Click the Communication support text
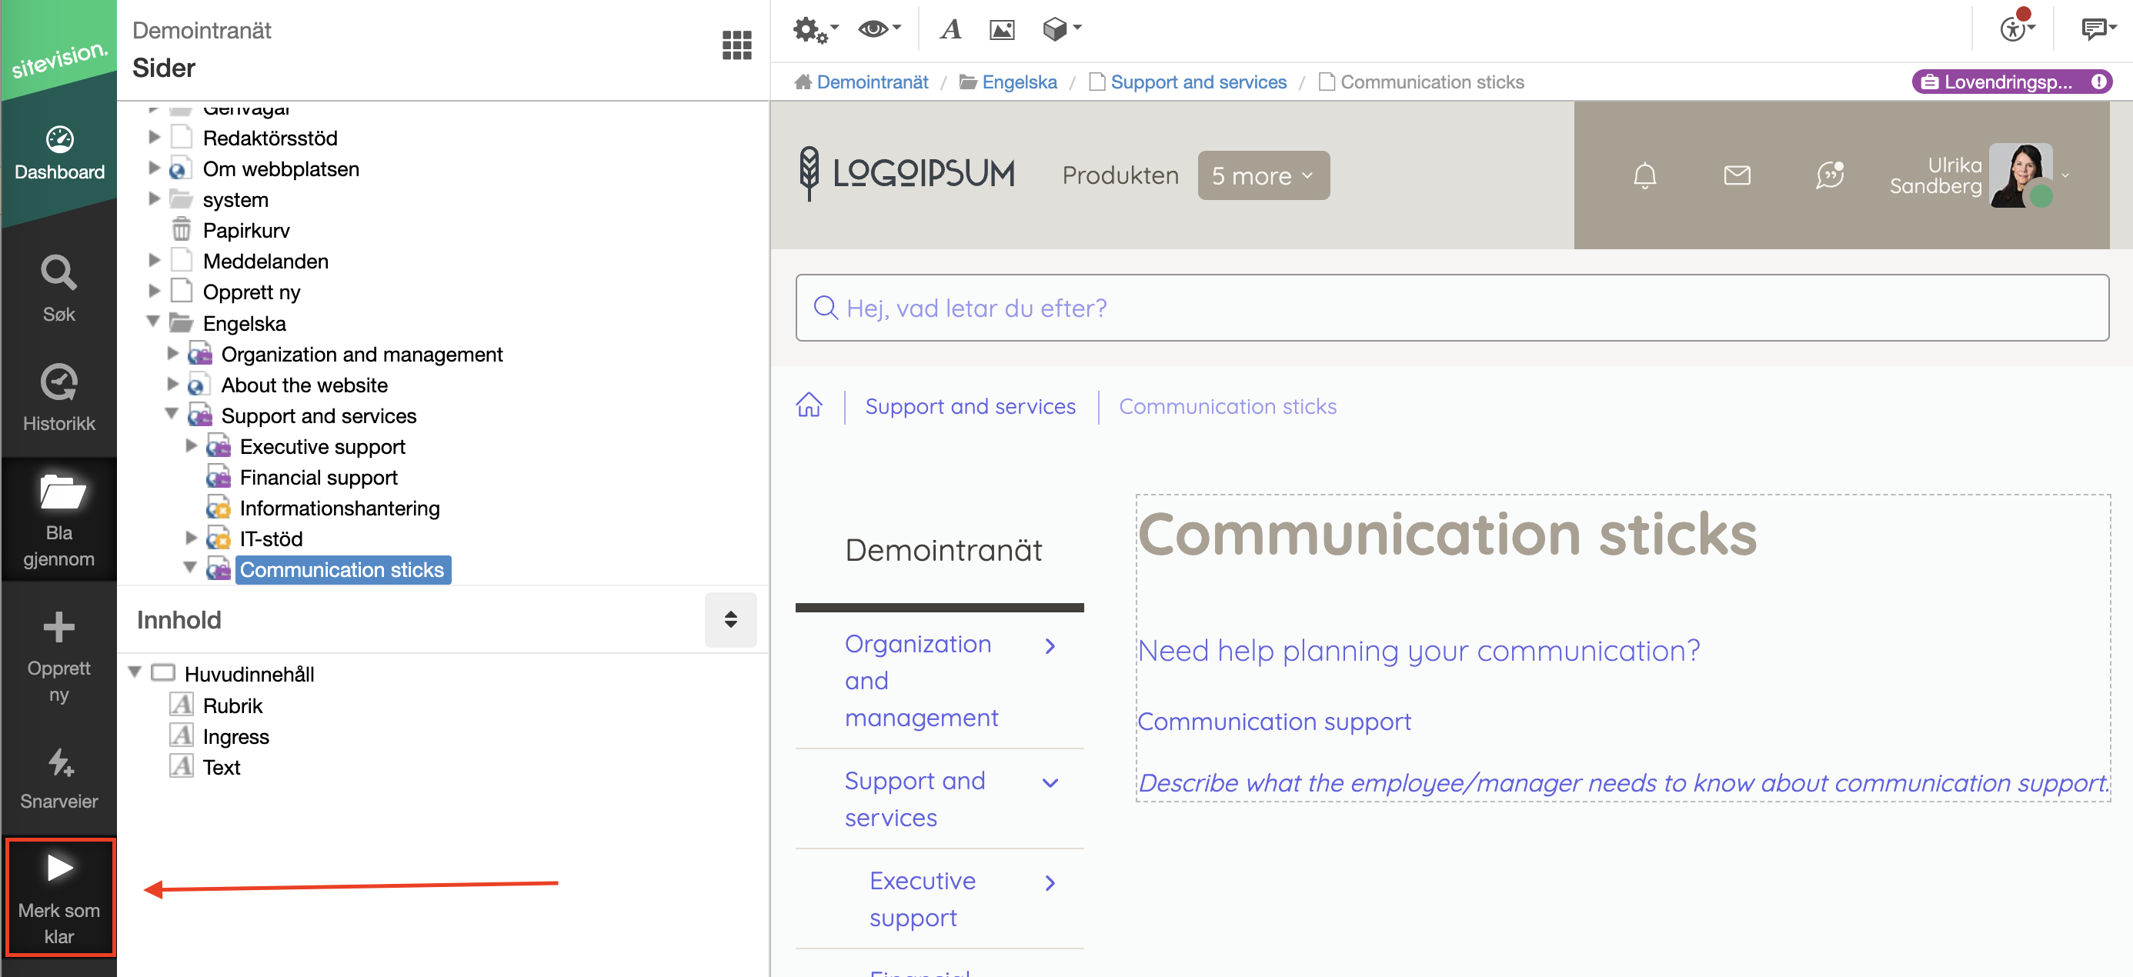 coord(1274,722)
